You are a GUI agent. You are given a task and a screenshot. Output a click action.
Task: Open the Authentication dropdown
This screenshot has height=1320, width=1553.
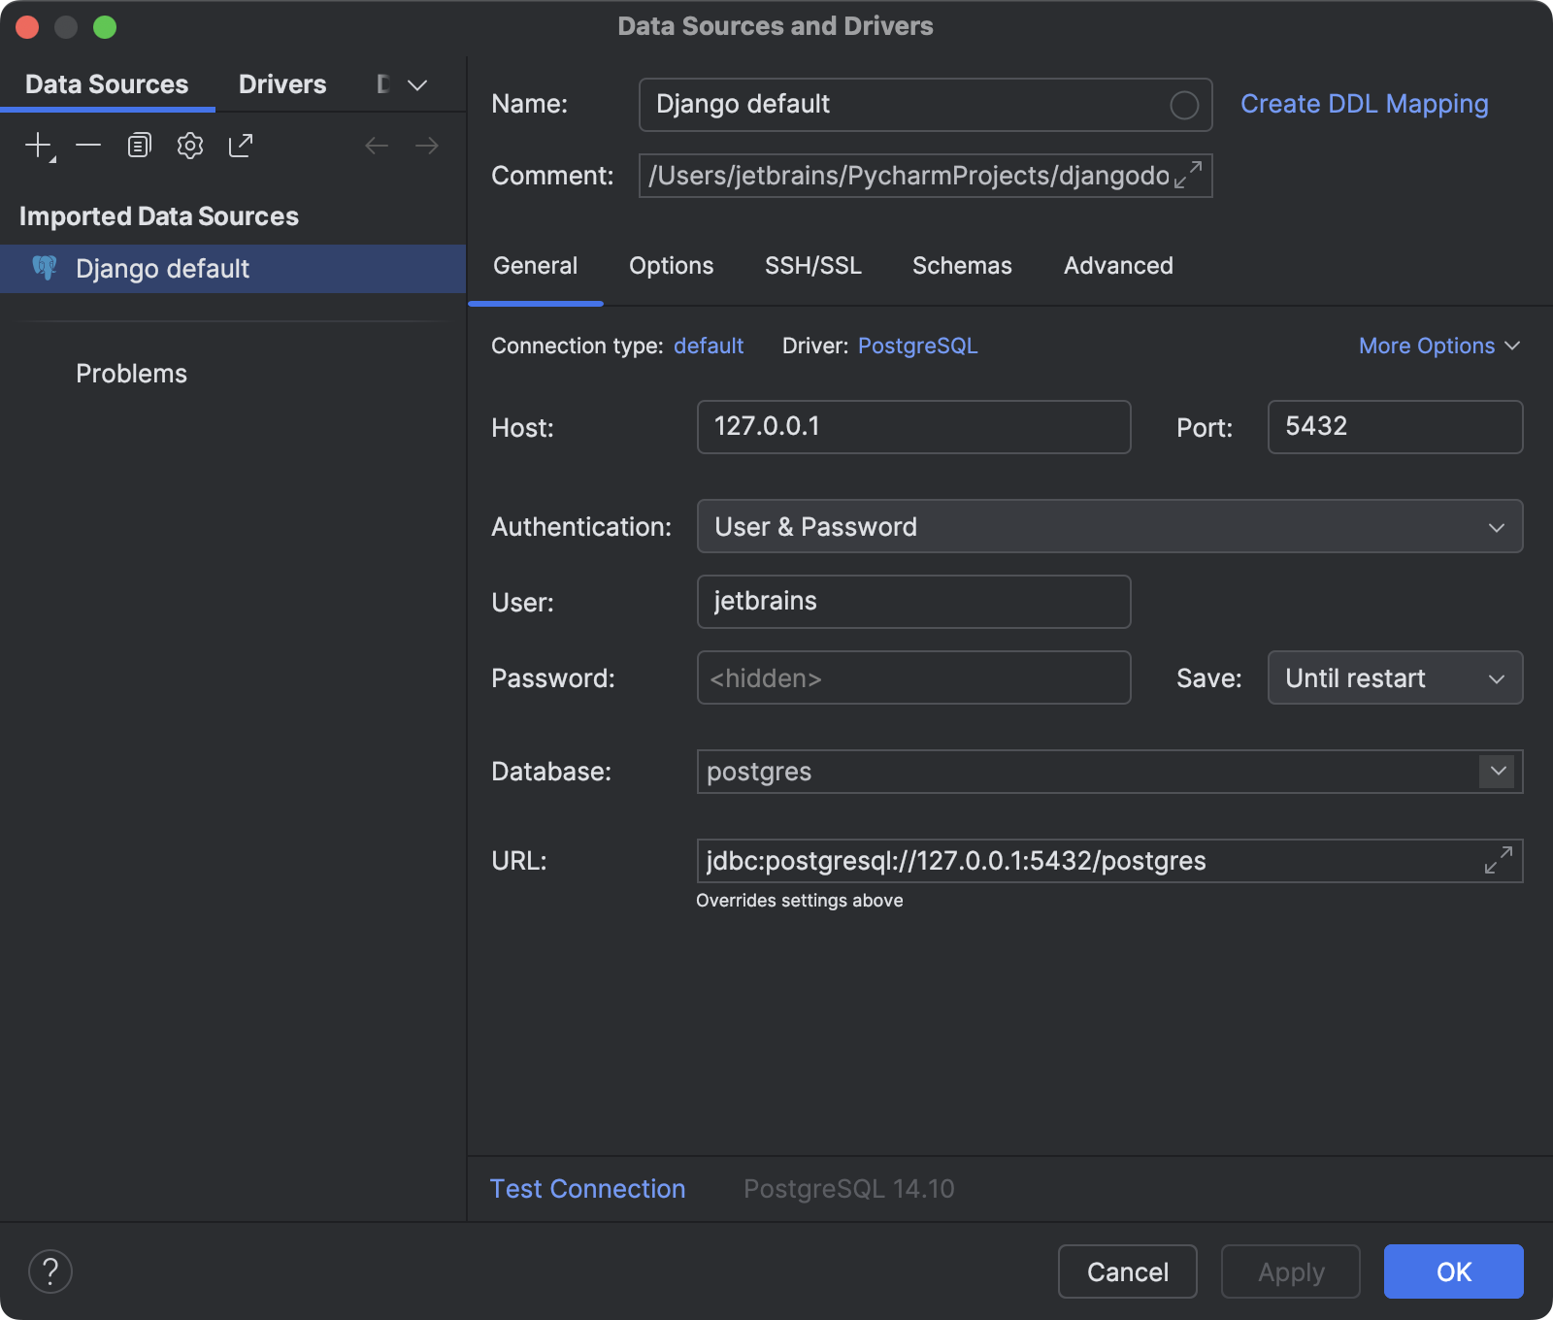[1108, 527]
